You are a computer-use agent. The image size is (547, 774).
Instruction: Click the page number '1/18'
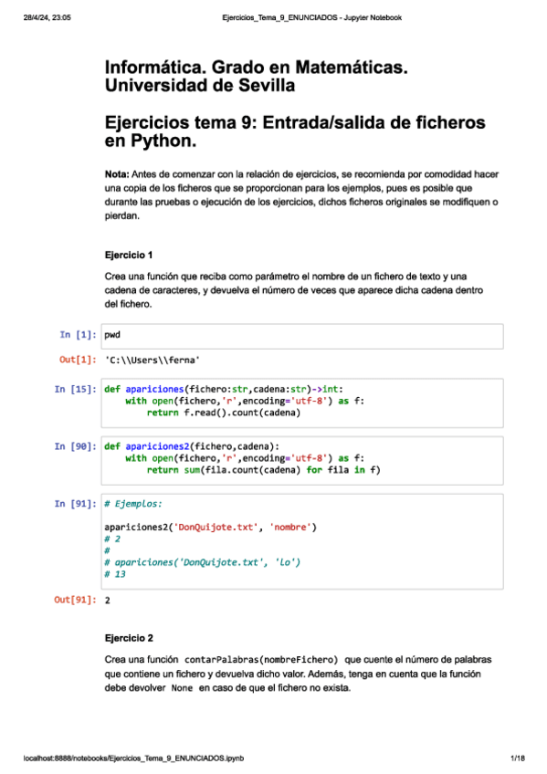click(518, 758)
